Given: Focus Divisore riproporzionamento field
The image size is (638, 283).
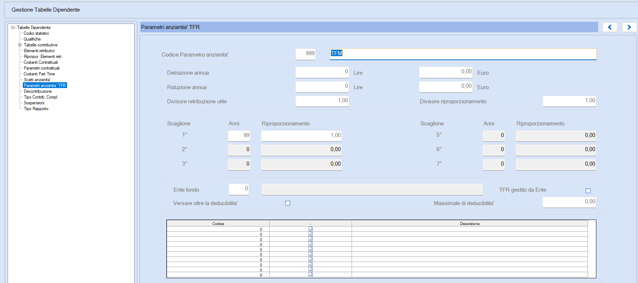Looking at the screenshot, I should (x=569, y=101).
